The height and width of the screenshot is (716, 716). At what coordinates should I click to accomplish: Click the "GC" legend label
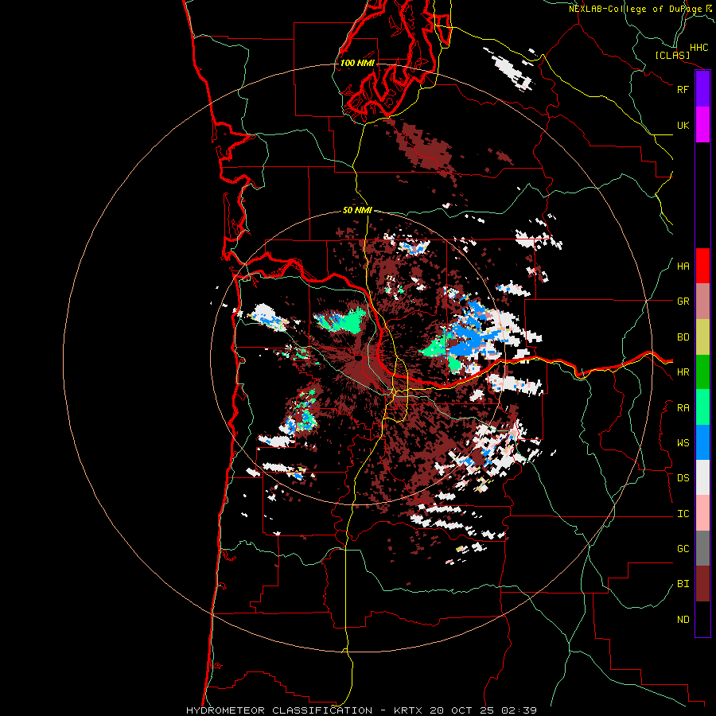683,549
